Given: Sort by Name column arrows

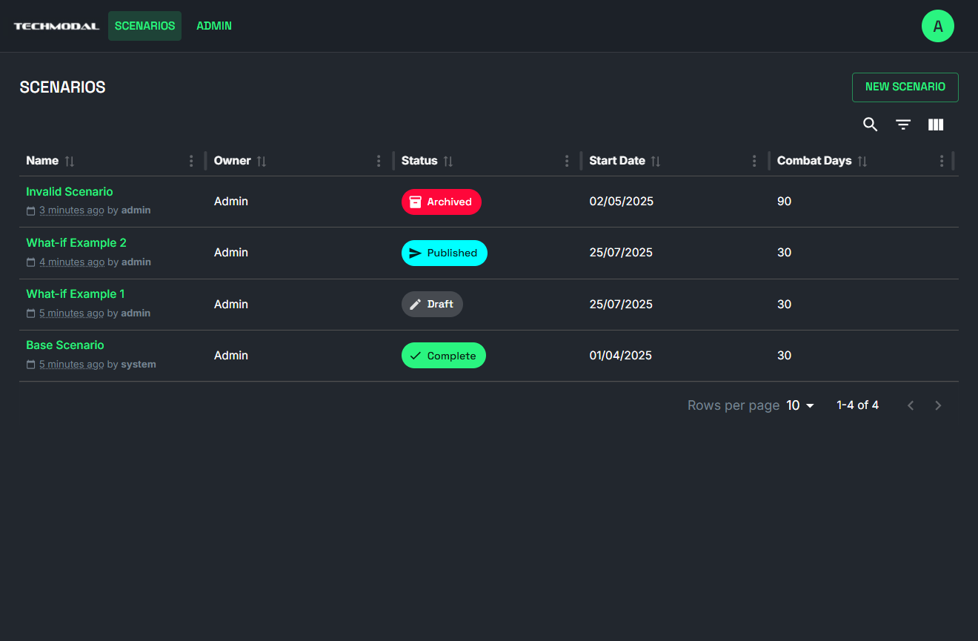Looking at the screenshot, I should coord(70,161).
